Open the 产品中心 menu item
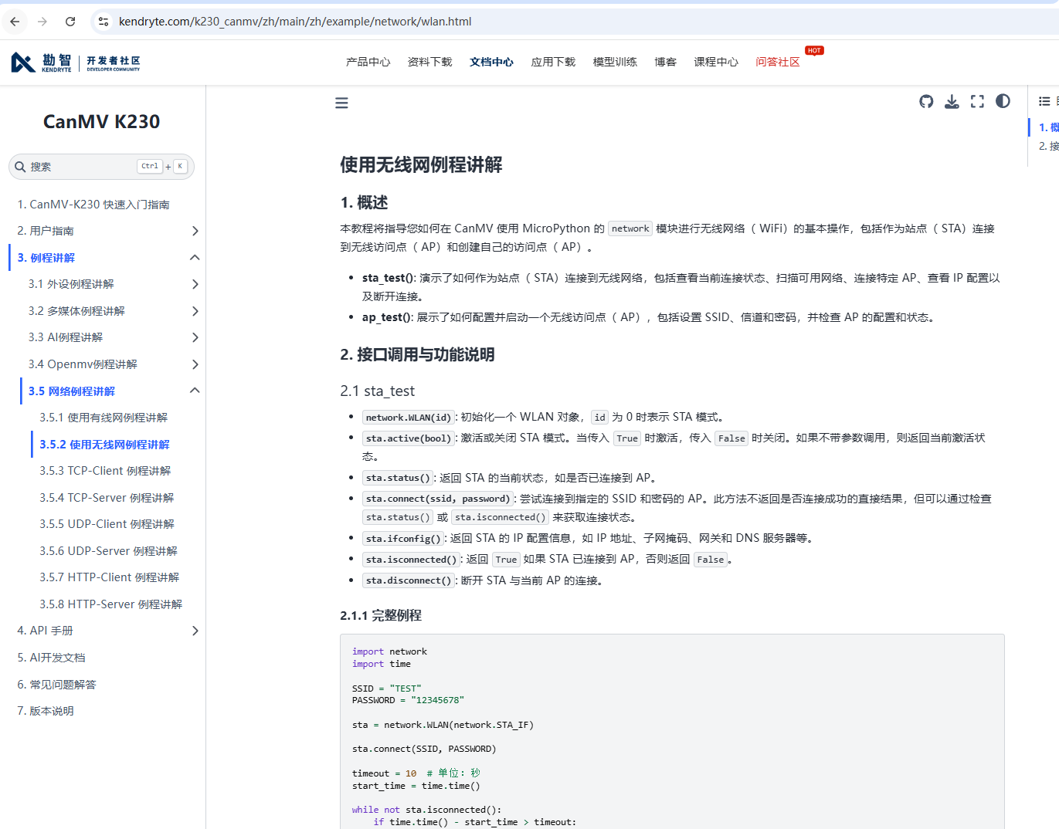 368,63
